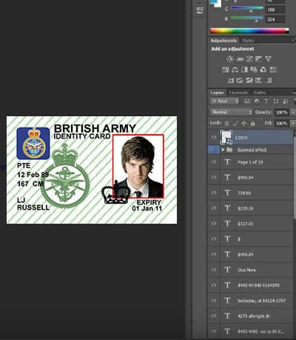Toggle lock transparent pixels
Screen dimensions: 296x340
(227, 123)
